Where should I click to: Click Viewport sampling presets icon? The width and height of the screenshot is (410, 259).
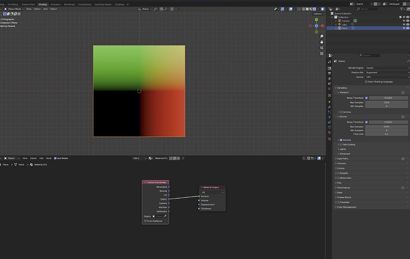[x=403, y=92]
